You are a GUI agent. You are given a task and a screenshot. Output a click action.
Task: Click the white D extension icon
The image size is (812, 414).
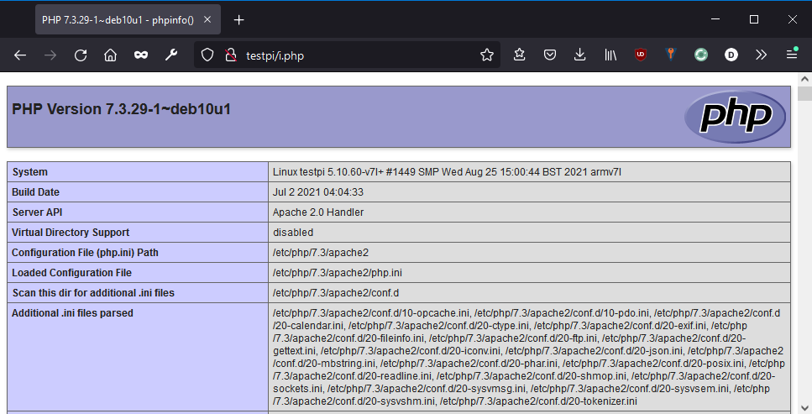click(731, 55)
